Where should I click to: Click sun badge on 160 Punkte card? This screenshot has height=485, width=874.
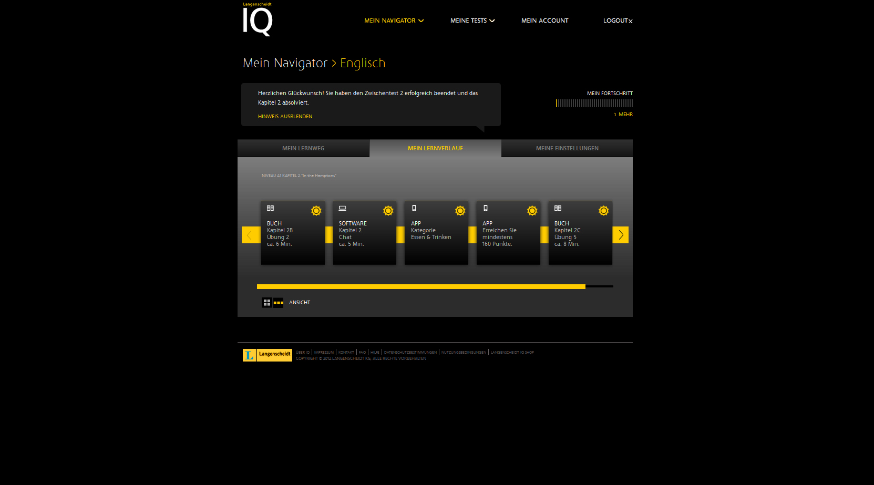(x=532, y=211)
